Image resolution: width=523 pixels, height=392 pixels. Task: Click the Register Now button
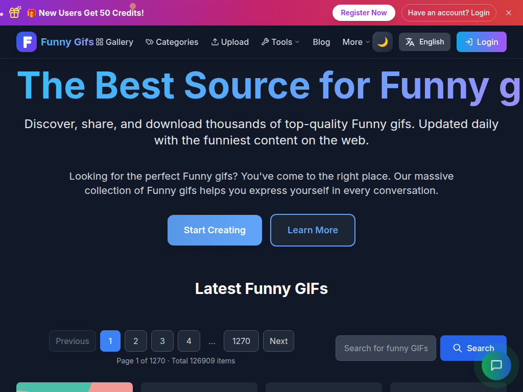point(364,12)
